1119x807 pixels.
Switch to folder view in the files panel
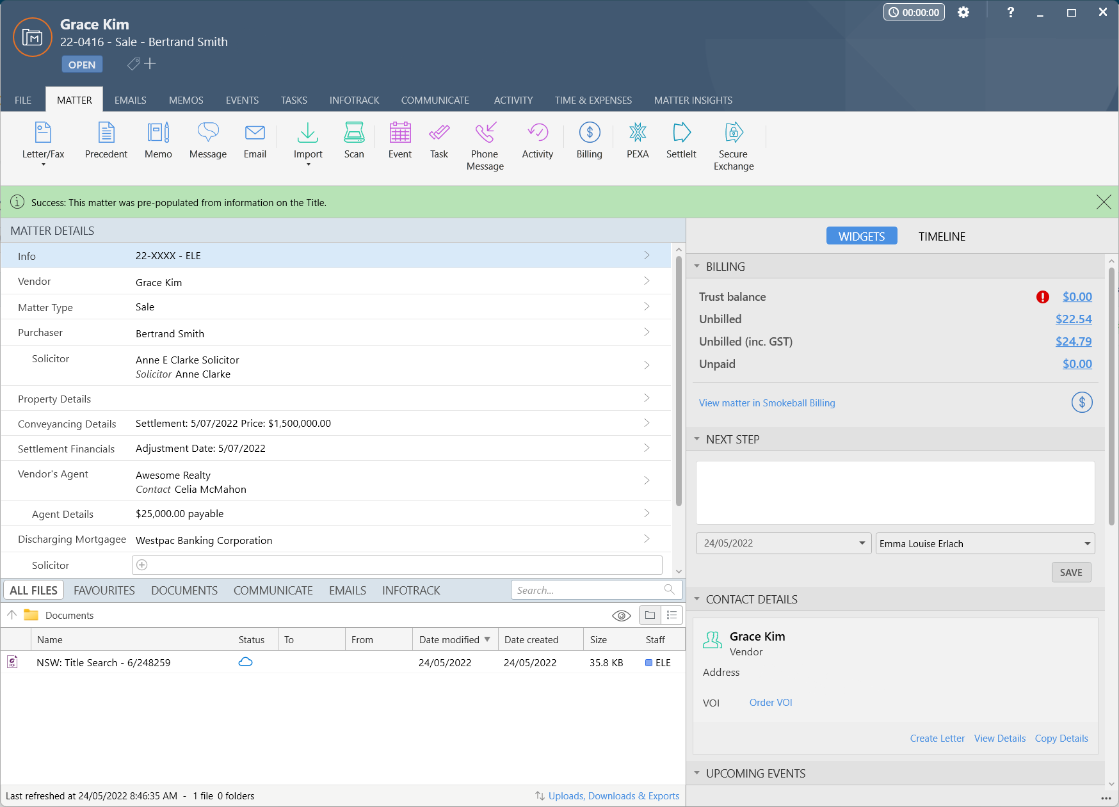pyautogui.click(x=650, y=616)
